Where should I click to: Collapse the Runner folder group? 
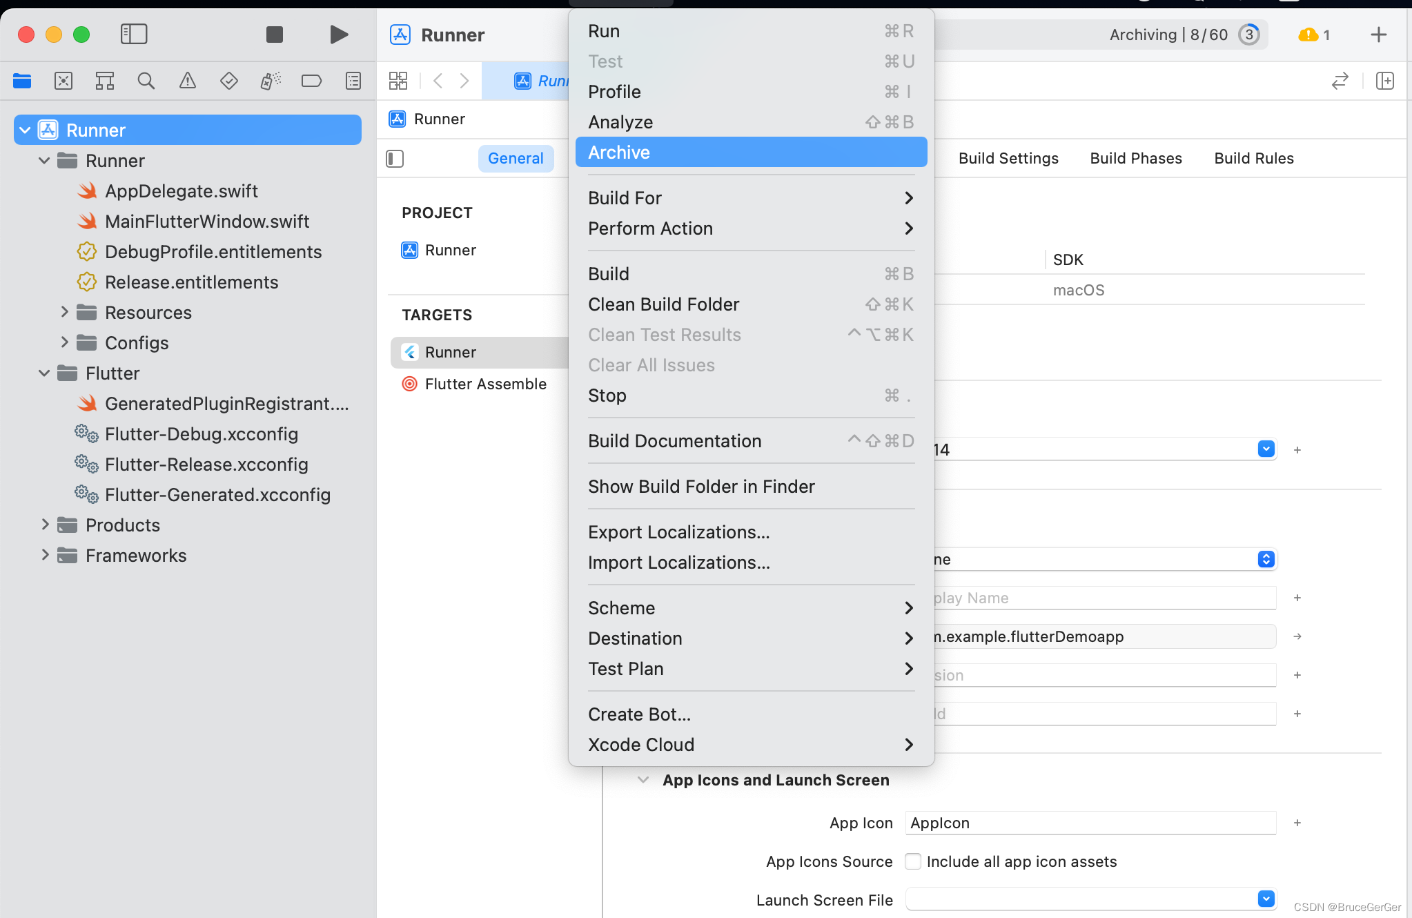click(44, 160)
